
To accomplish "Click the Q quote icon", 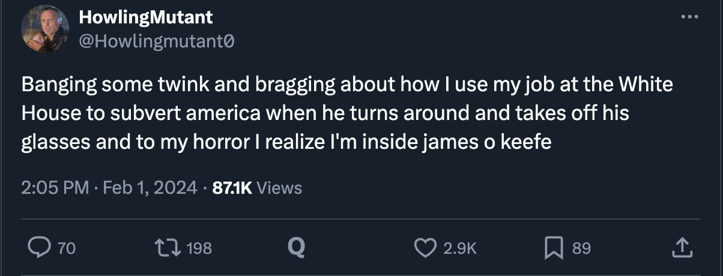I will point(295,247).
